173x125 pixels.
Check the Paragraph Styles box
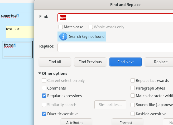(x=133, y=88)
